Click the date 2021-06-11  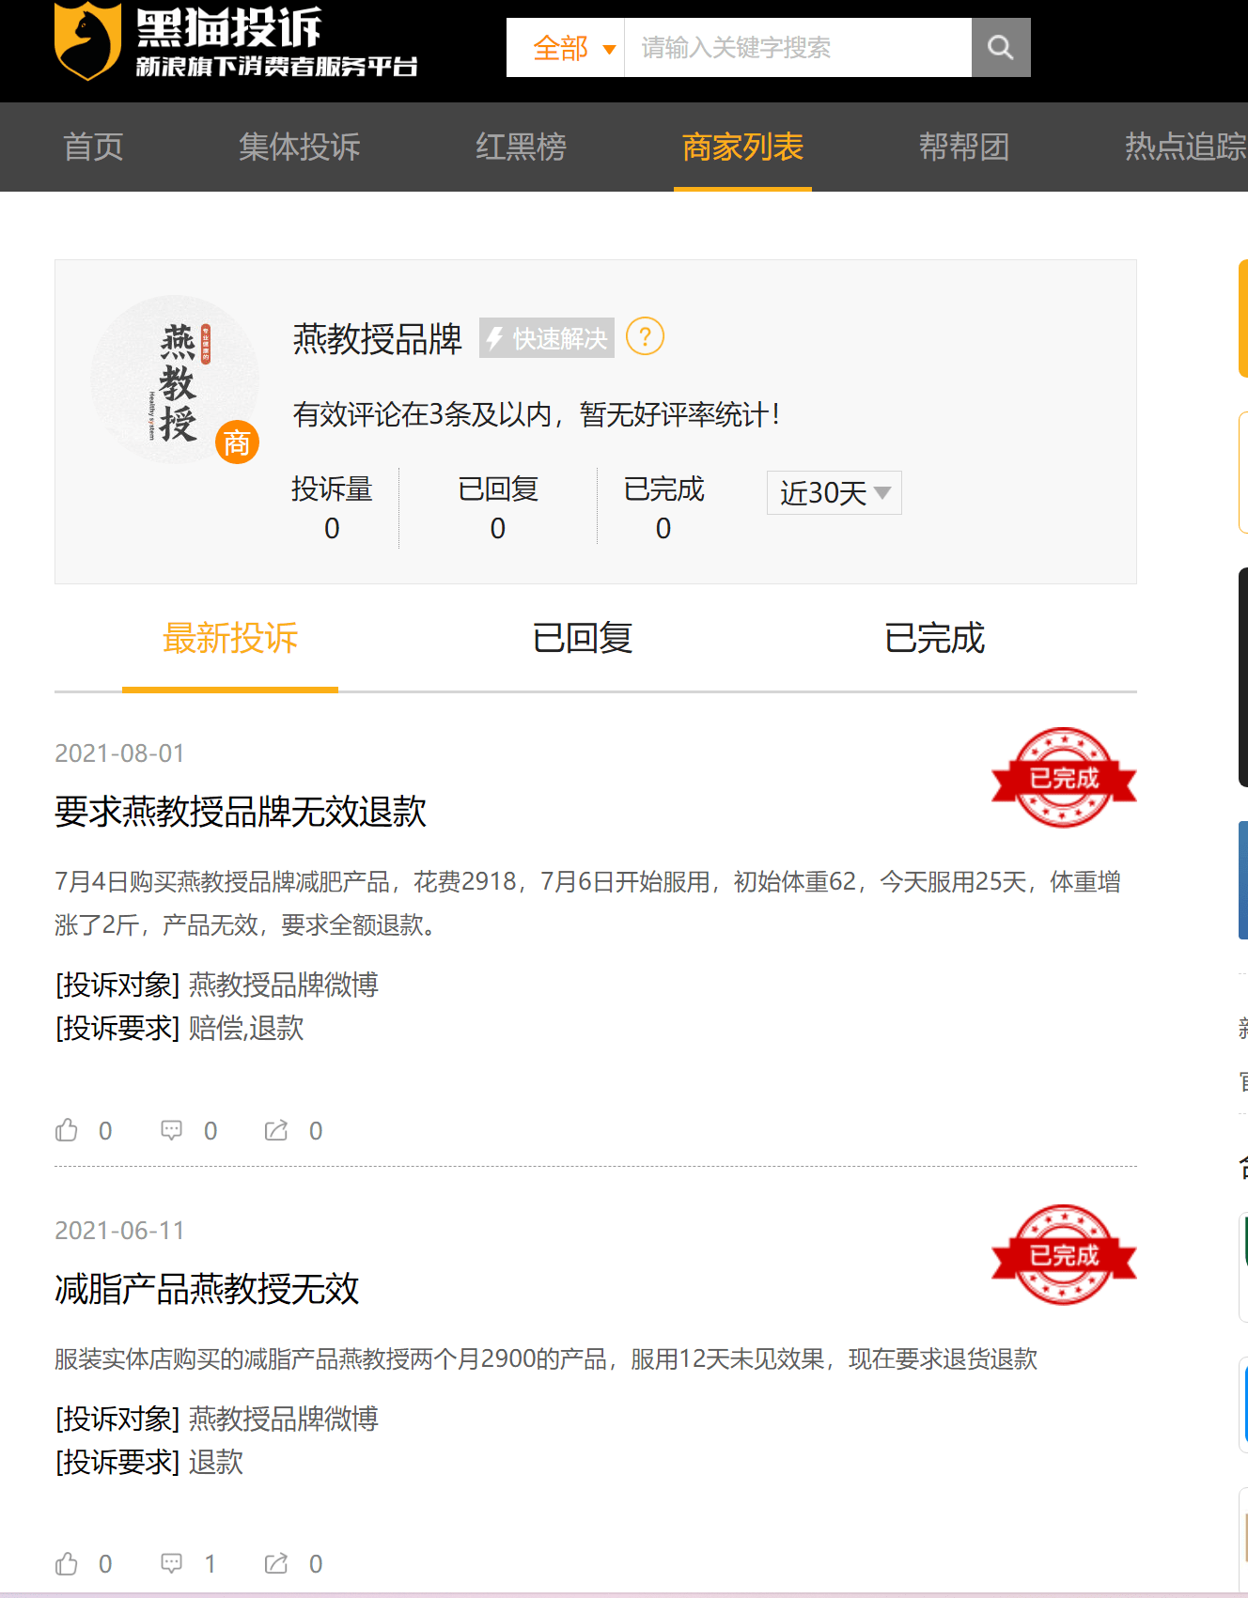pos(119,1231)
